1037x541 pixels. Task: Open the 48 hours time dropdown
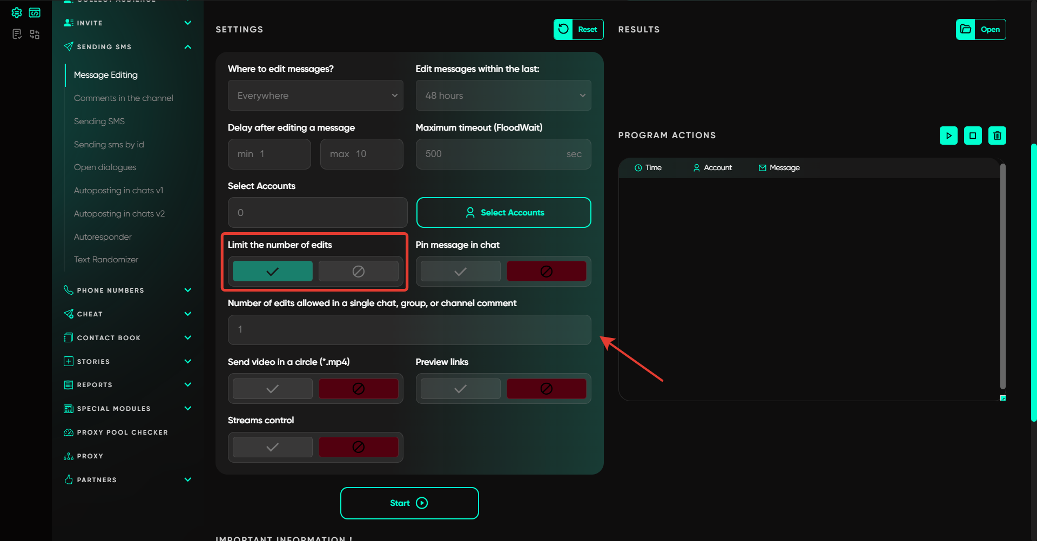point(503,96)
